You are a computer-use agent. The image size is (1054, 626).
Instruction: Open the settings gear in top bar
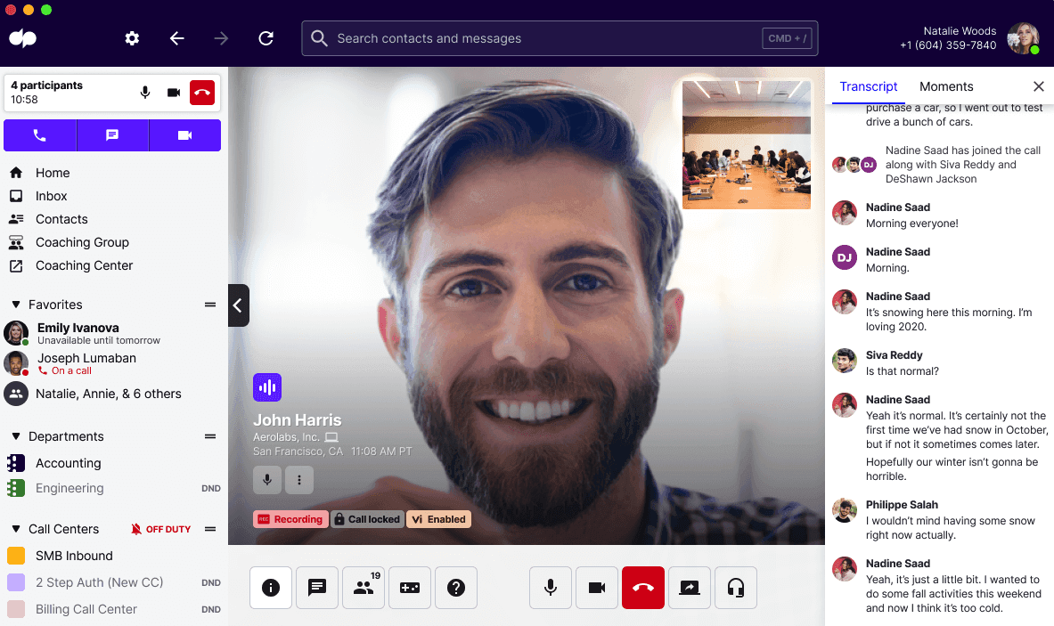click(132, 38)
